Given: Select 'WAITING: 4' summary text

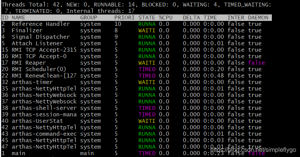Looking at the screenshot, I should (200, 5).
